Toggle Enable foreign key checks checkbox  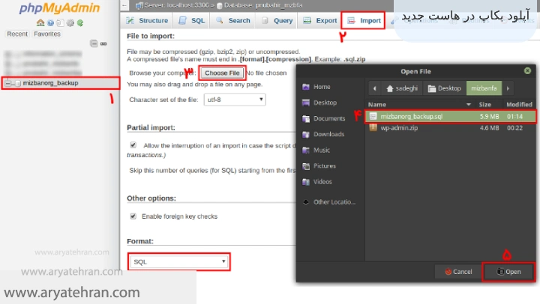point(133,216)
